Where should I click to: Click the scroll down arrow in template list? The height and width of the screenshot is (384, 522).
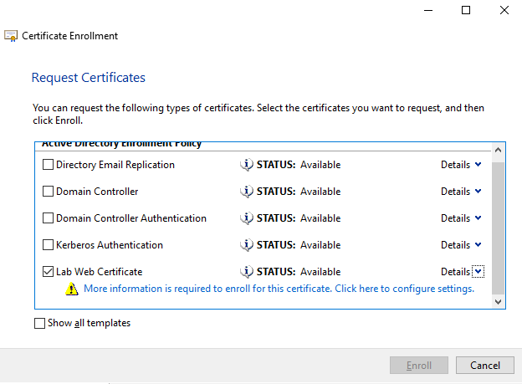click(x=498, y=302)
